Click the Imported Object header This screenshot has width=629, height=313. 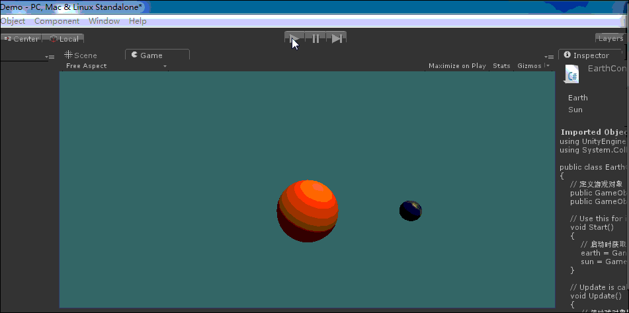pyautogui.click(x=594, y=132)
